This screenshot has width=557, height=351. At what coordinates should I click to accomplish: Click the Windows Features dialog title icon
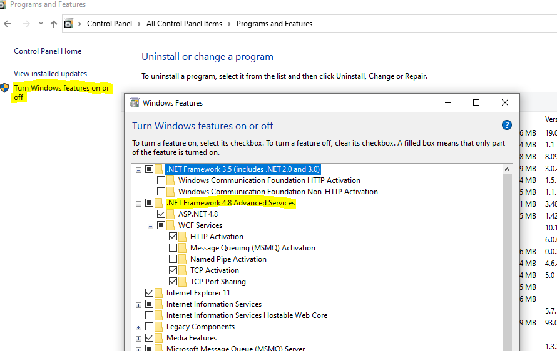click(135, 103)
